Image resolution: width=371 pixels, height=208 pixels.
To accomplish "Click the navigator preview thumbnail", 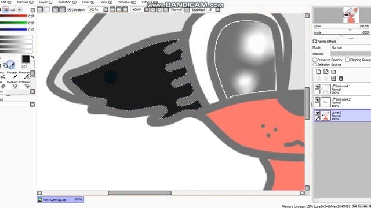I will [351, 15].
